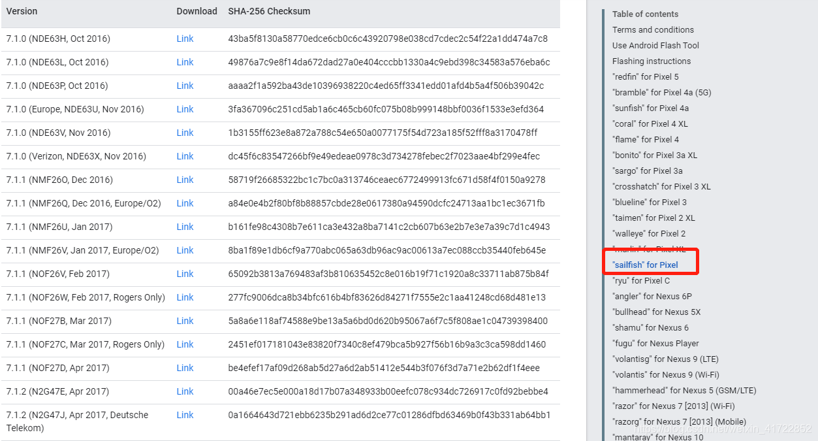Click the Version column header

coord(22,11)
